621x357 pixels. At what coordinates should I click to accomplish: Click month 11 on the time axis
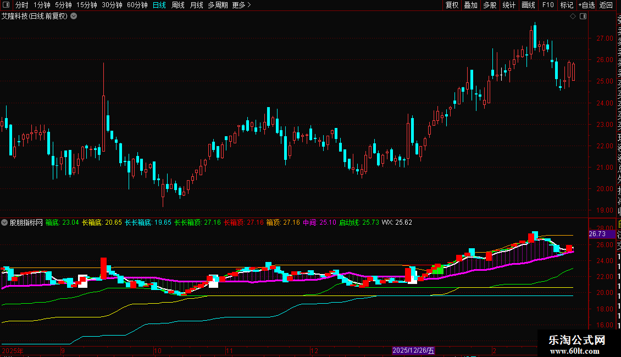click(x=229, y=350)
